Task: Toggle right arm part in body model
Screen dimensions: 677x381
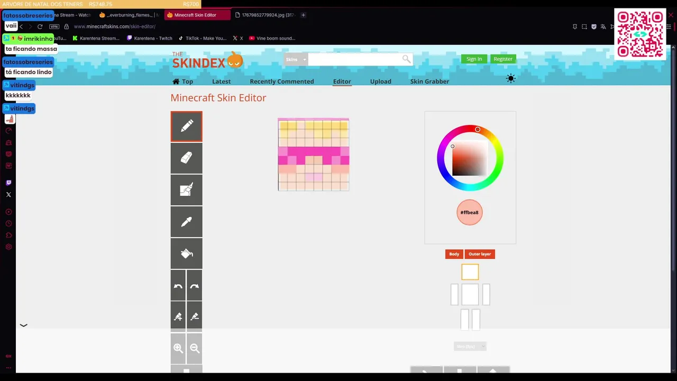Action: pyautogui.click(x=486, y=295)
